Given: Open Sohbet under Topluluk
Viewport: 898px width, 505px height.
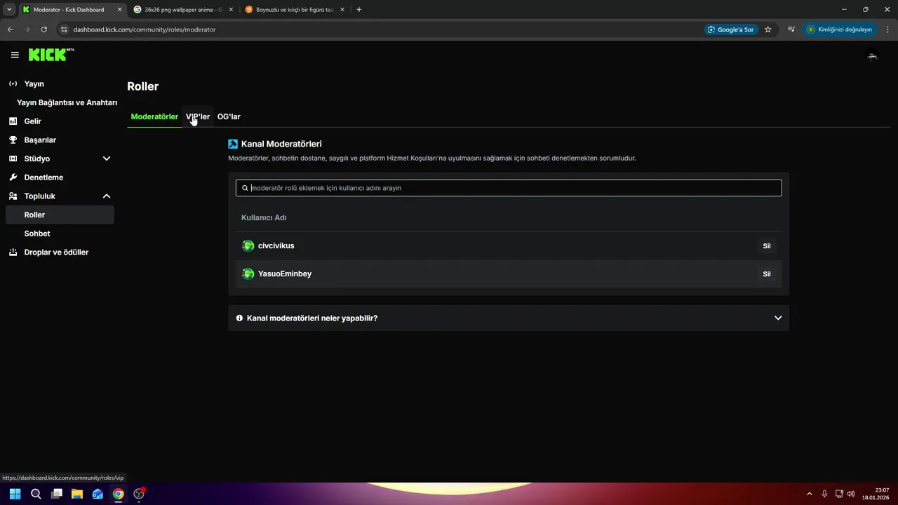Looking at the screenshot, I should 60,234.
